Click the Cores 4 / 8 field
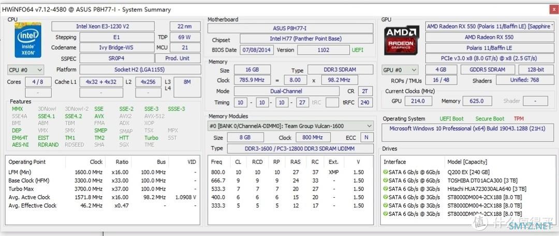Viewport: 559px width, 236px height. [x=38, y=82]
